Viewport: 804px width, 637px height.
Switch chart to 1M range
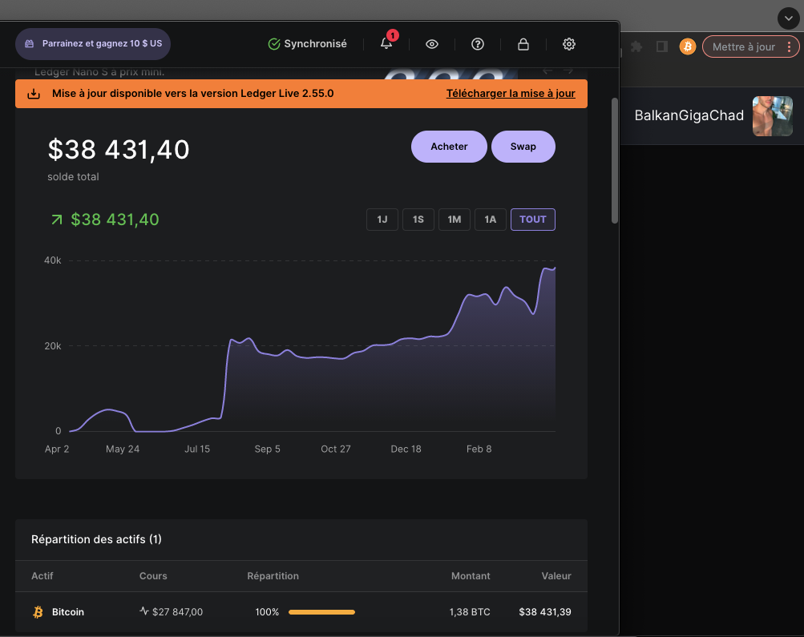pos(455,220)
